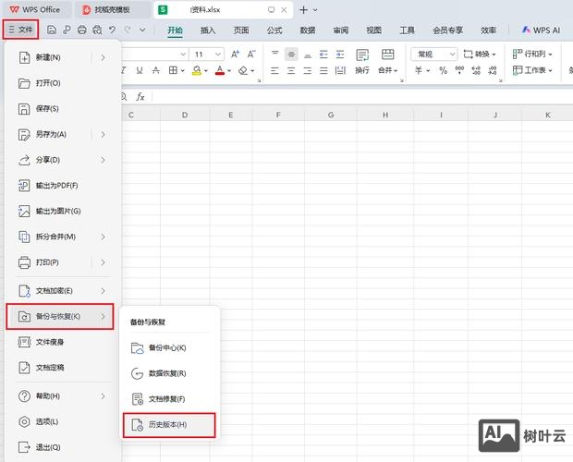
Task: Click the save icon in quick toolbar
Action: (52, 30)
